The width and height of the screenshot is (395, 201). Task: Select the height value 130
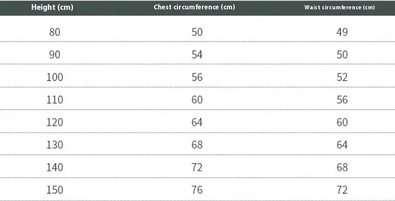pos(55,145)
